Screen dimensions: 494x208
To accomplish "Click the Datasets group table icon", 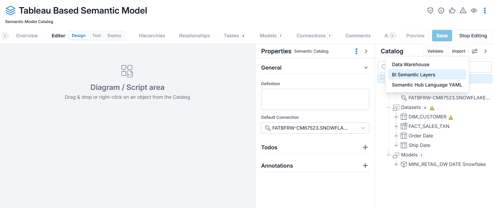I will (396, 108).
